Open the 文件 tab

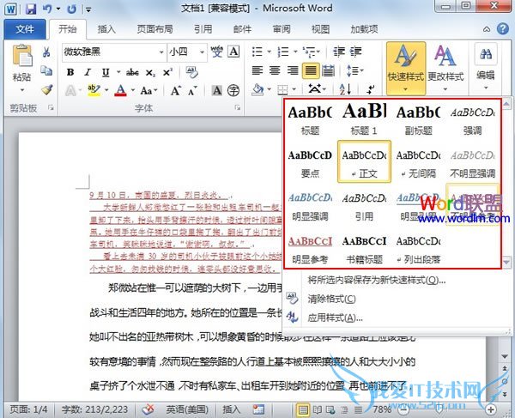25,29
